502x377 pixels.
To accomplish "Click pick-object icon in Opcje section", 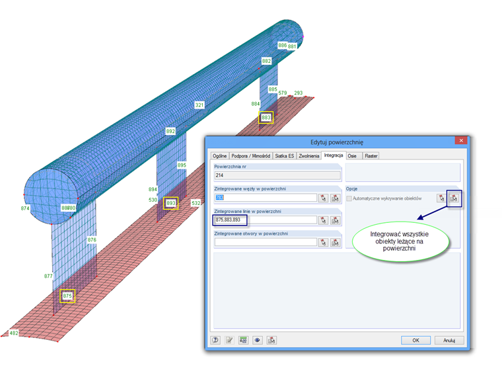I will (441, 198).
